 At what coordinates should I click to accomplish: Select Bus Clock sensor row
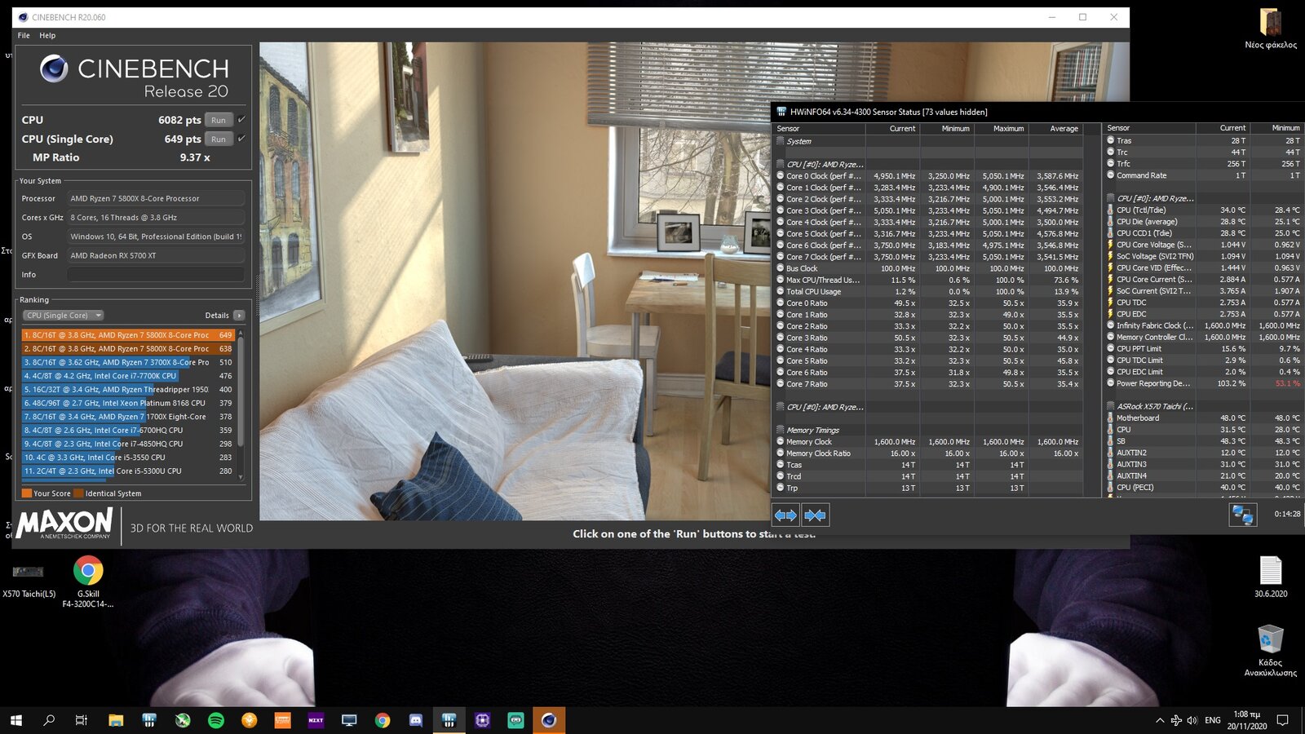click(929, 268)
